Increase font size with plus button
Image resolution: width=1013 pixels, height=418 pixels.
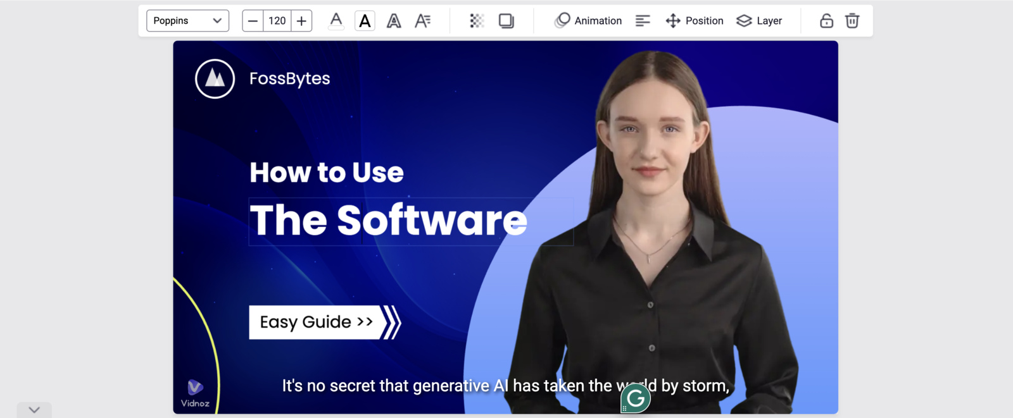tap(301, 21)
